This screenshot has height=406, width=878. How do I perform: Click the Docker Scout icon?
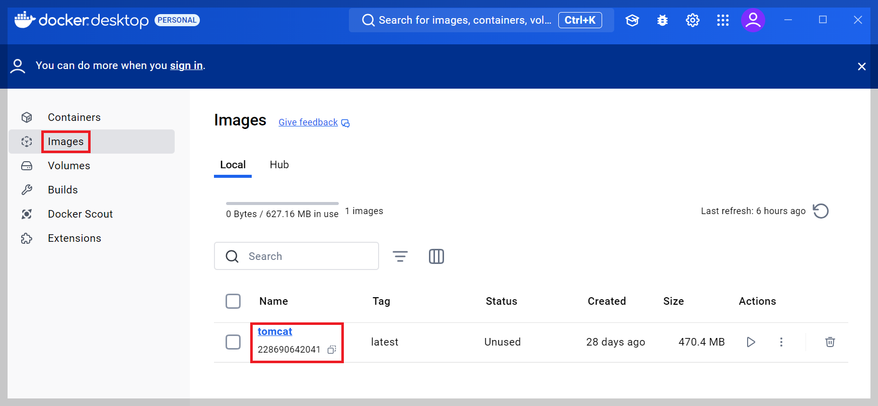(x=27, y=214)
